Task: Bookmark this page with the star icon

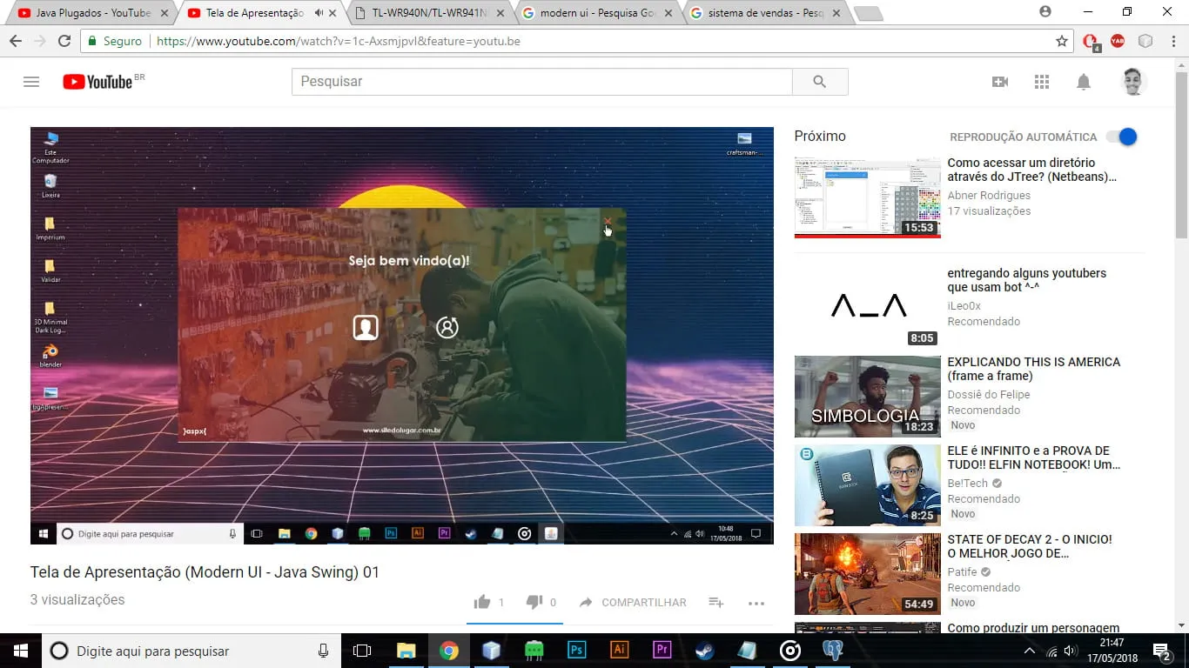Action: point(1062,41)
